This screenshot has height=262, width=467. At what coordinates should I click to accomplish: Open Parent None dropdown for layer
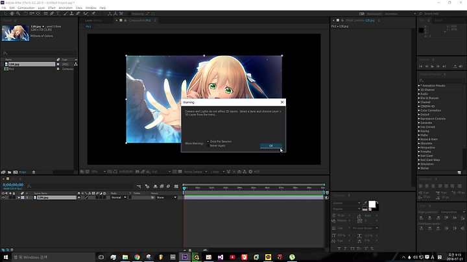pyautogui.click(x=166, y=197)
